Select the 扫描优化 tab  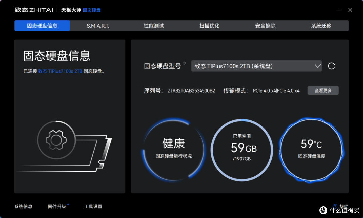coord(209,26)
